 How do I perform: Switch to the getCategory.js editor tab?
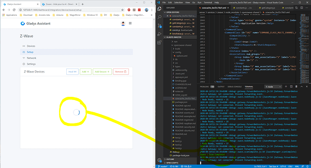pyautogui.click(x=268, y=8)
